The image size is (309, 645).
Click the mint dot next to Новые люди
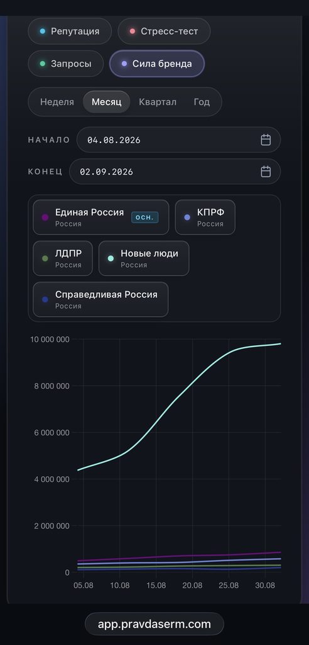(111, 258)
